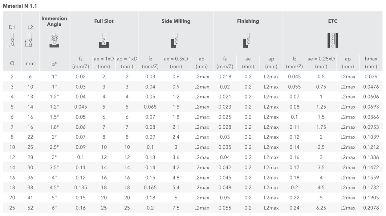This screenshot has height=216, width=386.
Task: Select the Full Slot column heading
Action: pyautogui.click(x=104, y=21)
